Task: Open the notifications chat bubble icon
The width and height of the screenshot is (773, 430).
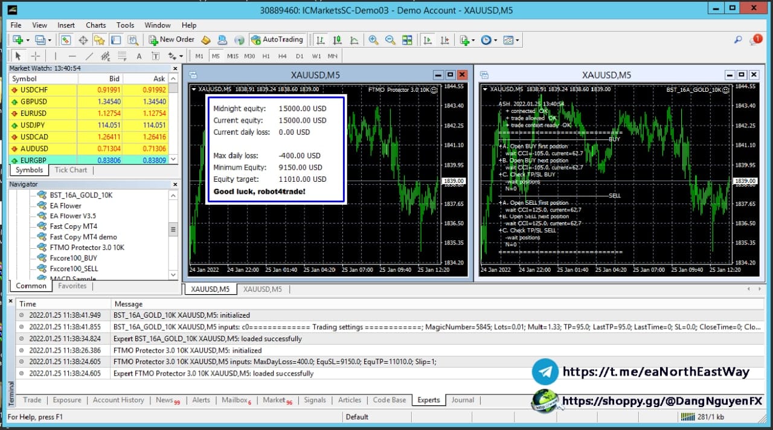Action: [x=756, y=40]
